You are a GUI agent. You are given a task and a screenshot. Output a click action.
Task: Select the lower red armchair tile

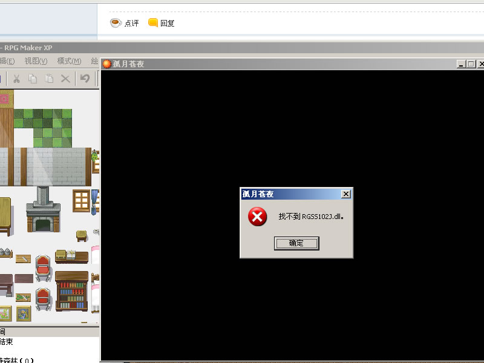point(43,299)
